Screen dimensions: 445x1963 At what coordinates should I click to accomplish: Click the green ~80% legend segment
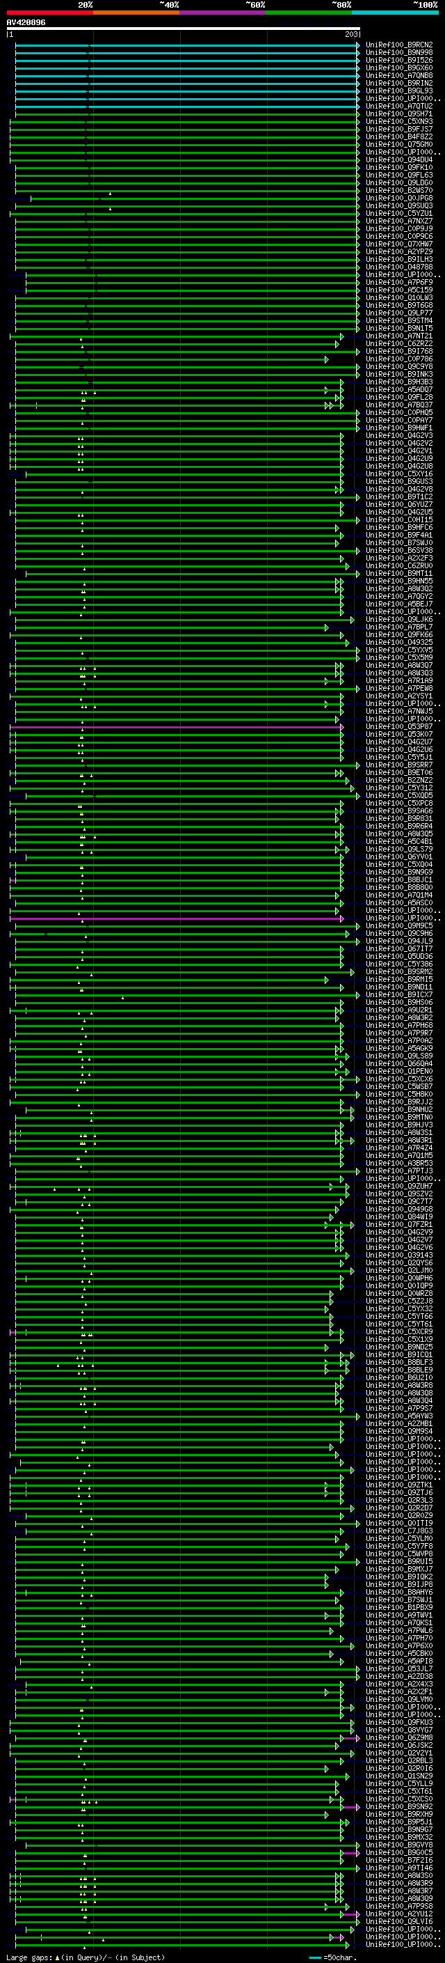pos(309,13)
